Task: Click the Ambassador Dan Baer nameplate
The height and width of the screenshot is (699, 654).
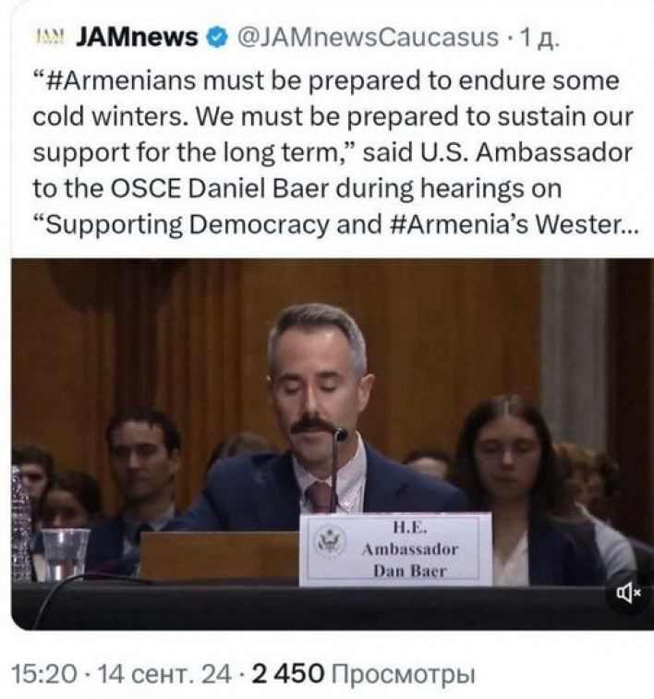Action: click(x=396, y=549)
